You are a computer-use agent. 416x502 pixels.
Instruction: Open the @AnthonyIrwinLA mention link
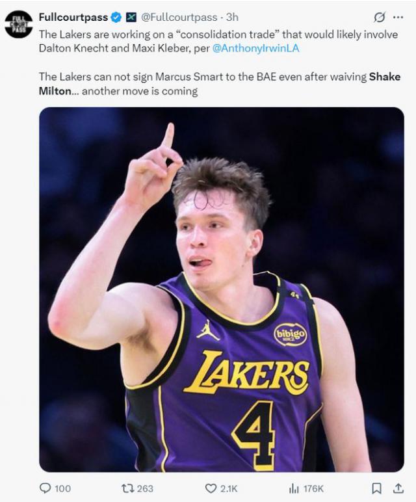pyautogui.click(x=256, y=47)
